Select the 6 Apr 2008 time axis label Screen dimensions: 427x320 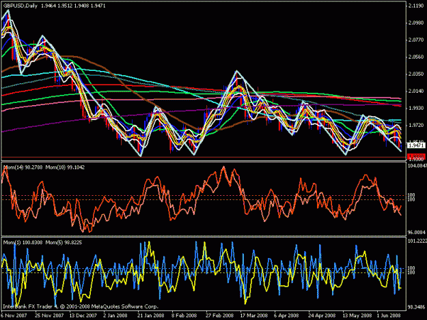[x=286, y=315]
